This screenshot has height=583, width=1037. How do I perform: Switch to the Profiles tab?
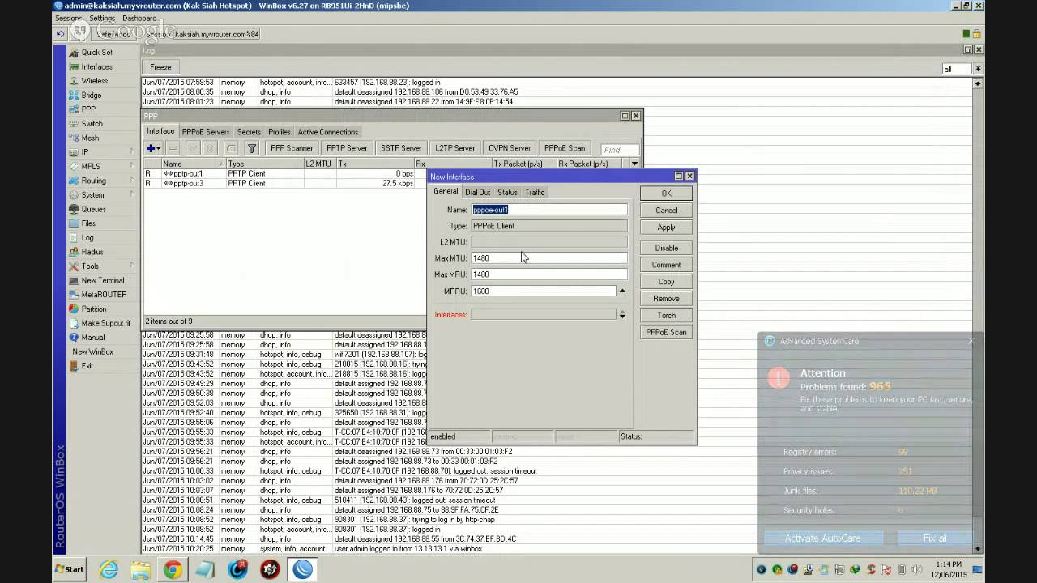[x=280, y=132]
